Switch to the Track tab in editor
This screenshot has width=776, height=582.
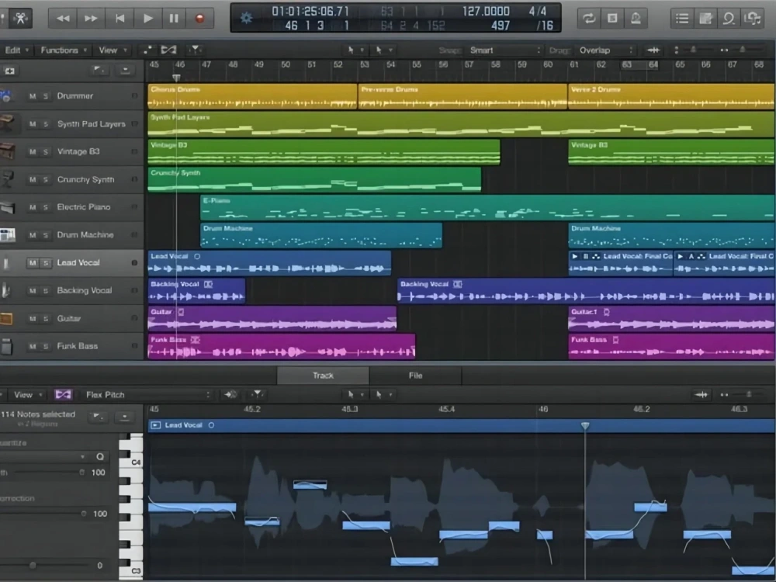pos(323,376)
